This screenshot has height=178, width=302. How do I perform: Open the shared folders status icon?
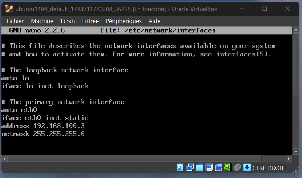(x=200, y=167)
